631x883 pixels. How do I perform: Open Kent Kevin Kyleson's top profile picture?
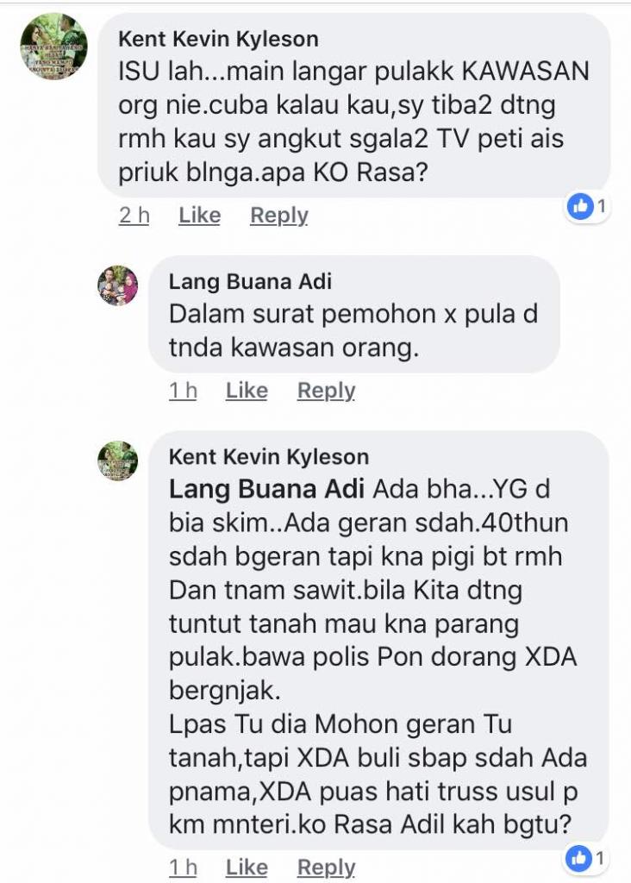54,47
